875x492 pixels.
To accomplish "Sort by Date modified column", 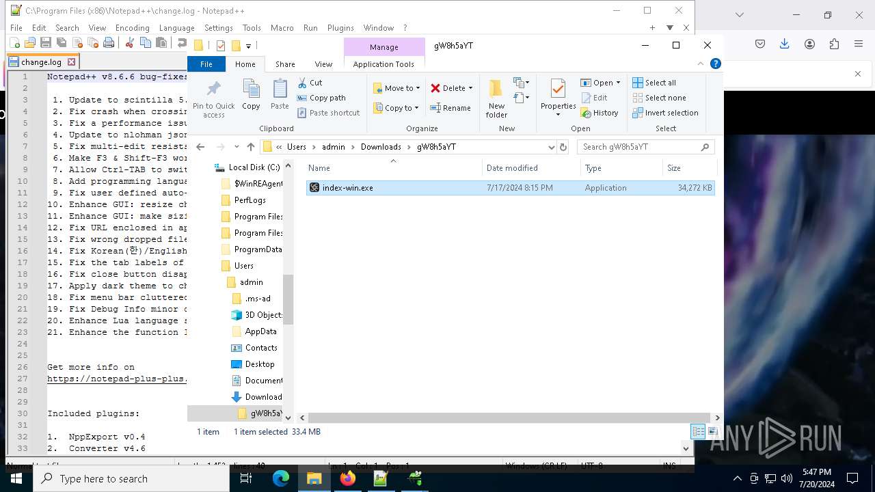I will 511,168.
